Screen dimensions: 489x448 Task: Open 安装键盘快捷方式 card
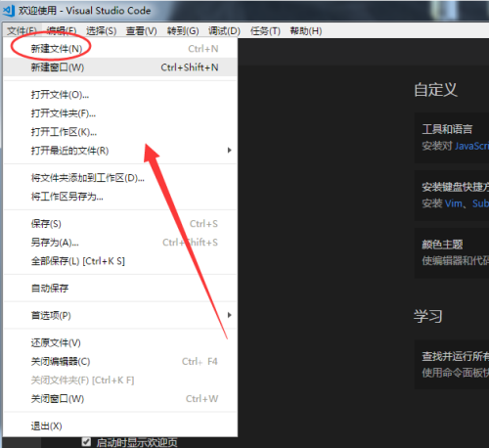(452, 196)
